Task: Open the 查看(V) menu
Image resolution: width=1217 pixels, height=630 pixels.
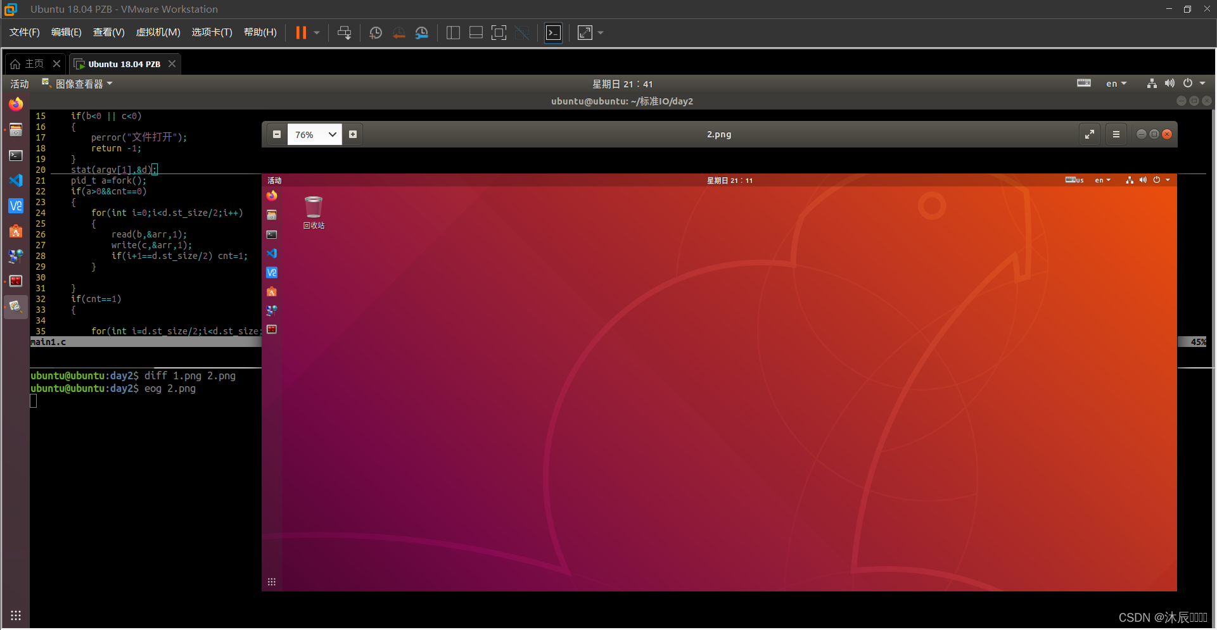Action: coord(108,32)
